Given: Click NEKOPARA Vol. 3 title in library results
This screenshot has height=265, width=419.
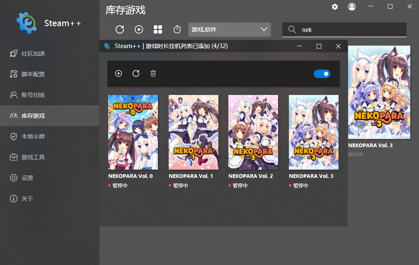Looking at the screenshot, I should click(x=371, y=146).
